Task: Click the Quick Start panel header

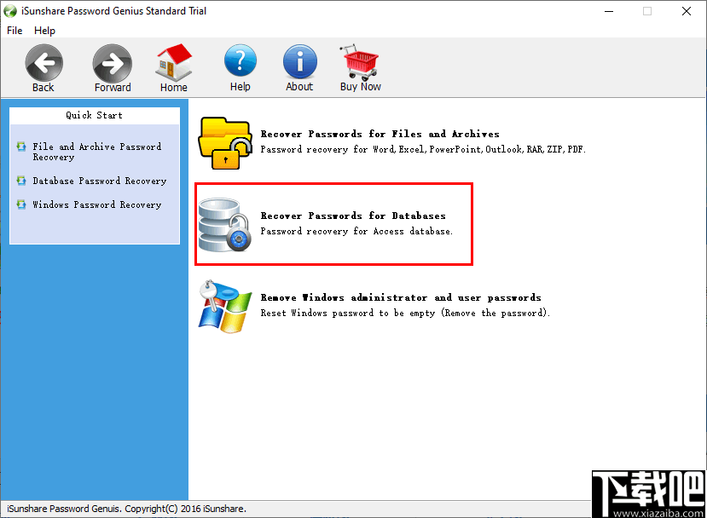Action: click(94, 115)
